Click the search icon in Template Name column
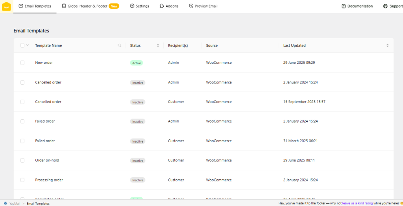The width and height of the screenshot is (403, 206). click(x=120, y=46)
